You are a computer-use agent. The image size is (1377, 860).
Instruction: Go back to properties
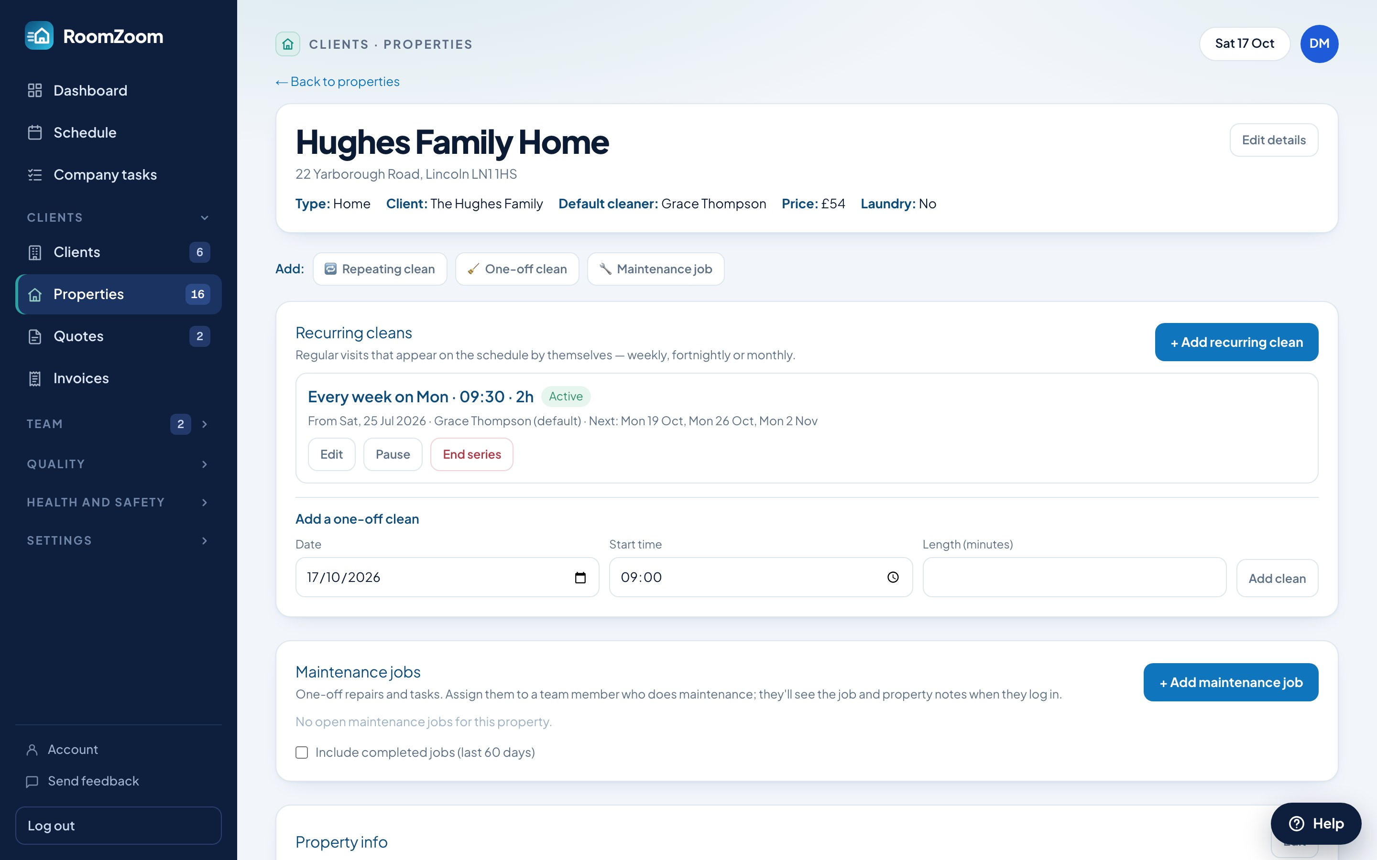pyautogui.click(x=338, y=81)
